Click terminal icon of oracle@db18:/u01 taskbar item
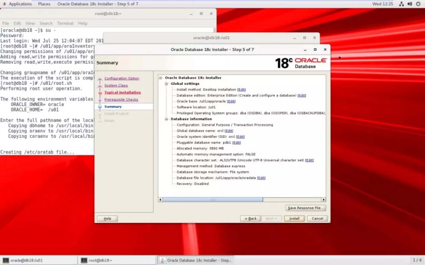Viewport: 425px width, 265px height. (6, 260)
